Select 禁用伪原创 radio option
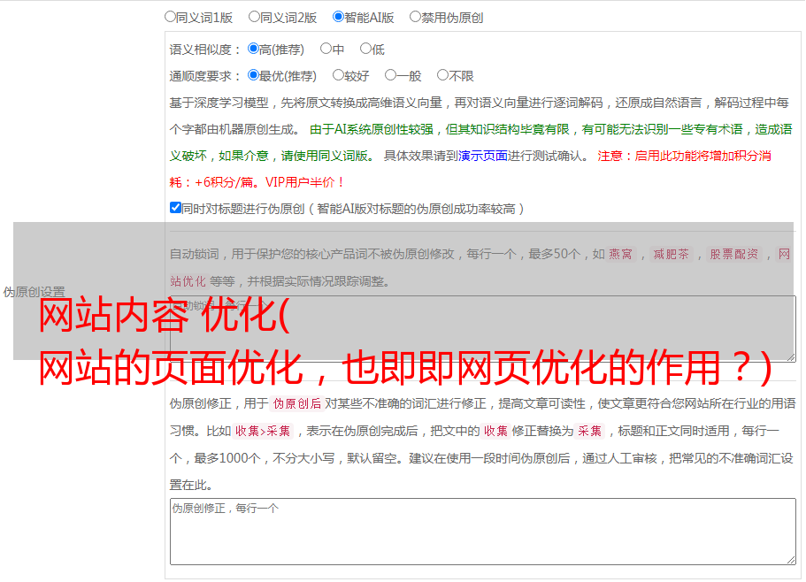The height and width of the screenshot is (582, 806). [x=415, y=17]
